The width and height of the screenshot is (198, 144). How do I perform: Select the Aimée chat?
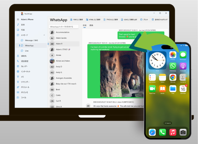(x=64, y=55)
